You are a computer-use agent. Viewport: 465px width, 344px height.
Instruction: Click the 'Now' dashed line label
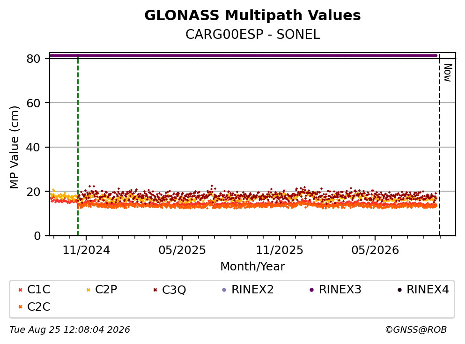448,73
